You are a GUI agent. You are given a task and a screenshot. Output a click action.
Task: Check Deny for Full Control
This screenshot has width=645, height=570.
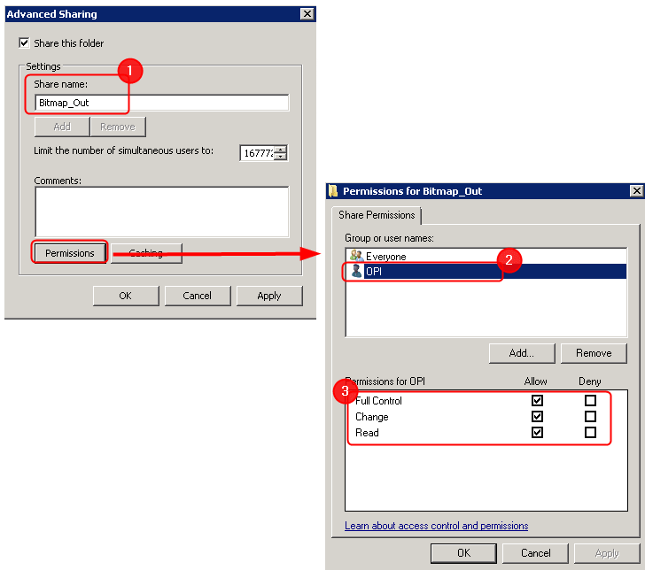pos(590,401)
